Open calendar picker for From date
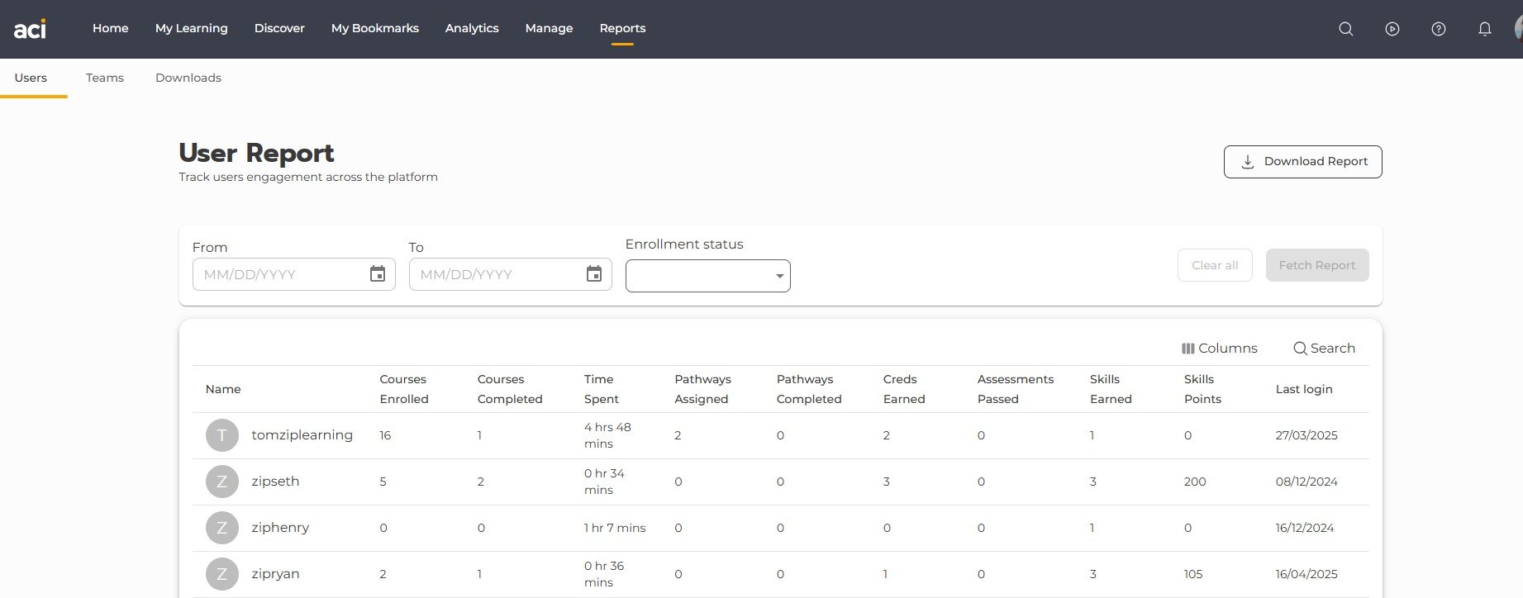Viewport: 1523px width, 598px height. (x=377, y=274)
